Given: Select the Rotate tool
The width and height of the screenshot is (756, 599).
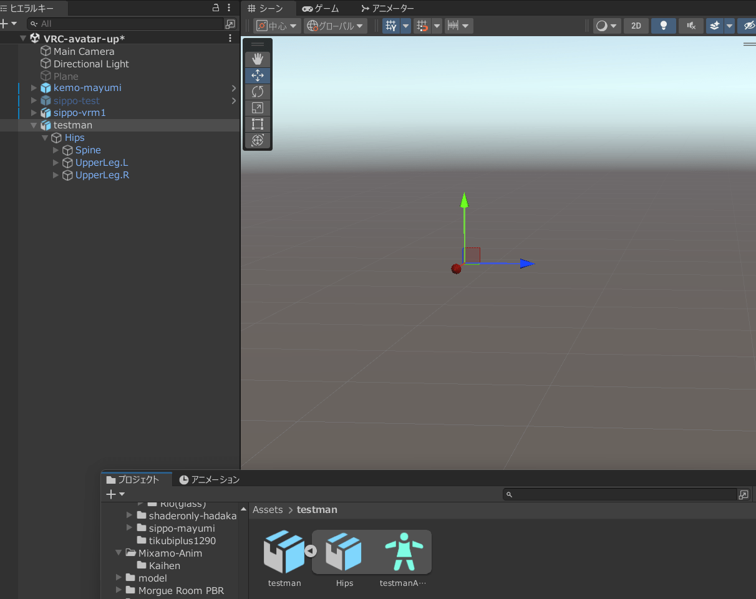Looking at the screenshot, I should [x=257, y=92].
